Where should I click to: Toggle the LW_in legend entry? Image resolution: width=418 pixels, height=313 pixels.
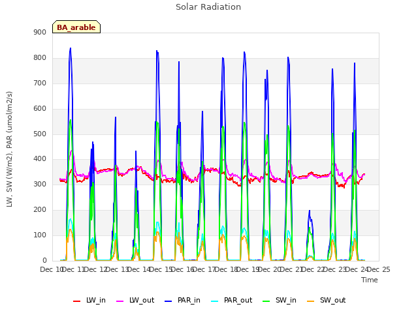coord(89,301)
